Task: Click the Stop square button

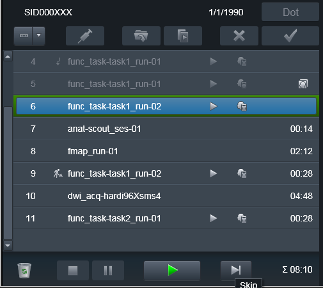Action: point(73,270)
